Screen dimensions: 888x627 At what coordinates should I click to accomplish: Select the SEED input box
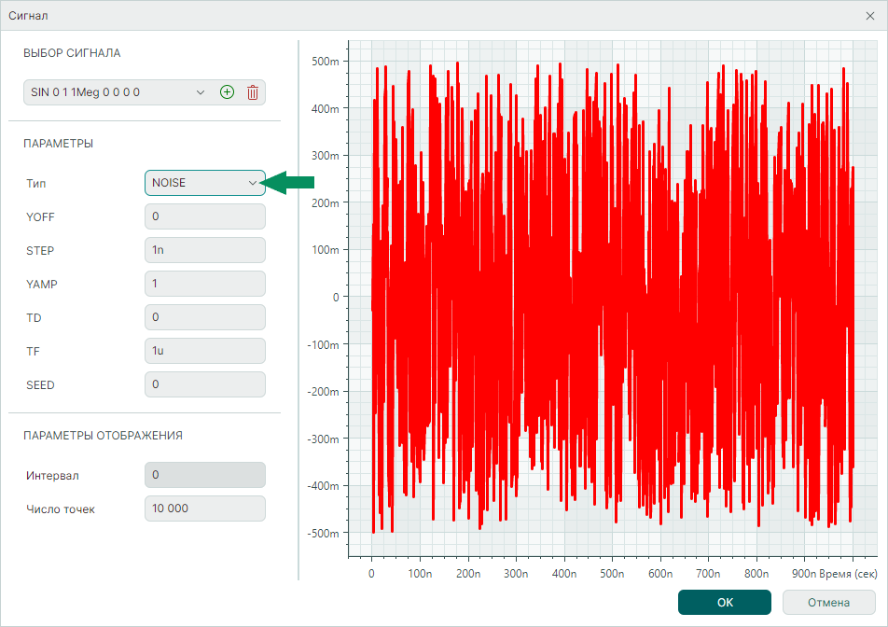[x=205, y=384]
